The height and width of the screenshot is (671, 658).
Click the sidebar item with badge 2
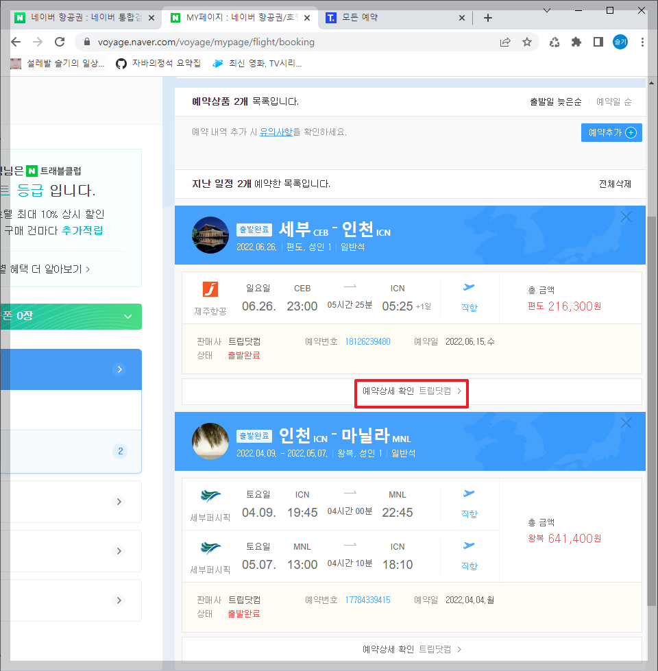[x=71, y=452]
